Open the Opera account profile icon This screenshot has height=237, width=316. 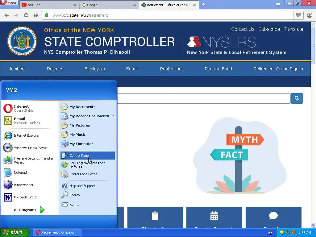pyautogui.click(x=310, y=15)
